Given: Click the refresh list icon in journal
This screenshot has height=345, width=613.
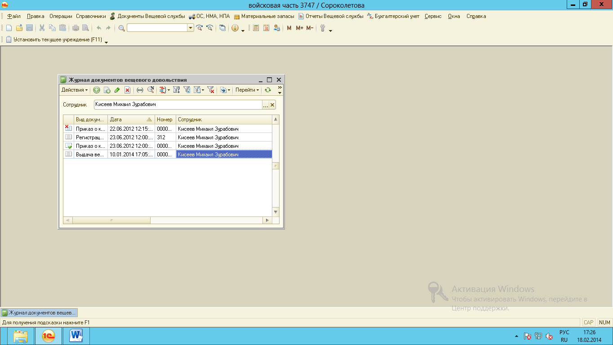Looking at the screenshot, I should [x=268, y=90].
